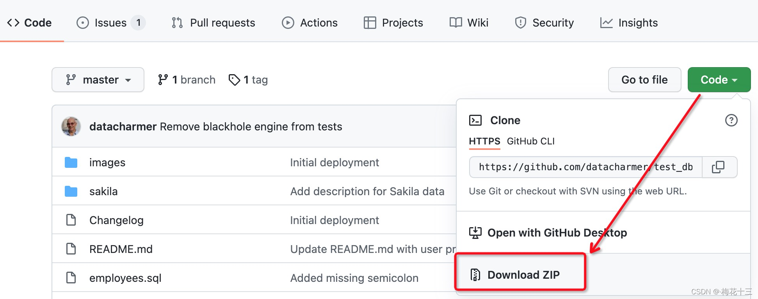758x299 pixels.
Task: Click the images folder icon
Action: pos(71,162)
